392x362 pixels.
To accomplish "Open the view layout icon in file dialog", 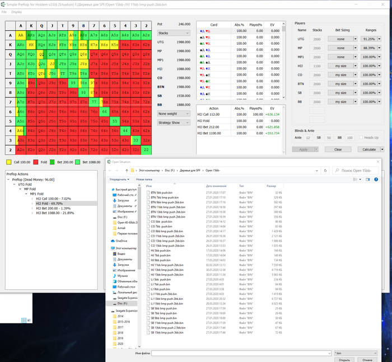I will tap(355, 180).
